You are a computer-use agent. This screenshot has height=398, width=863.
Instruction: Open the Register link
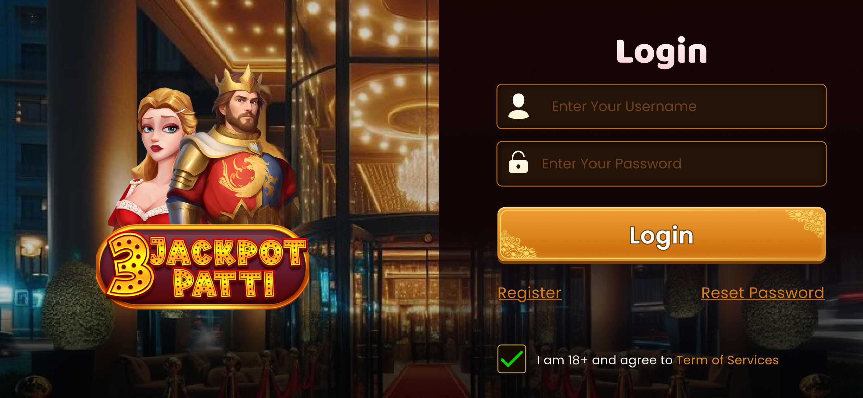pyautogui.click(x=530, y=293)
